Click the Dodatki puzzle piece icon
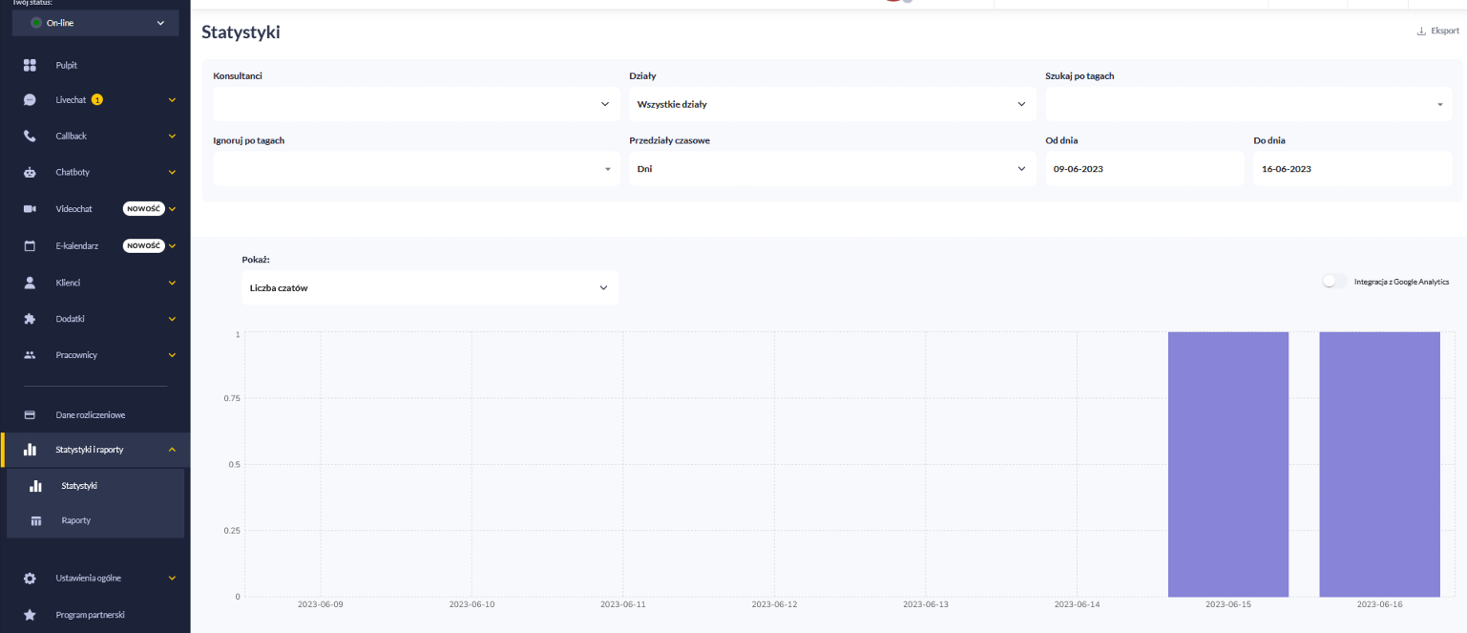Viewport: 1467px width, 633px height. click(x=30, y=319)
